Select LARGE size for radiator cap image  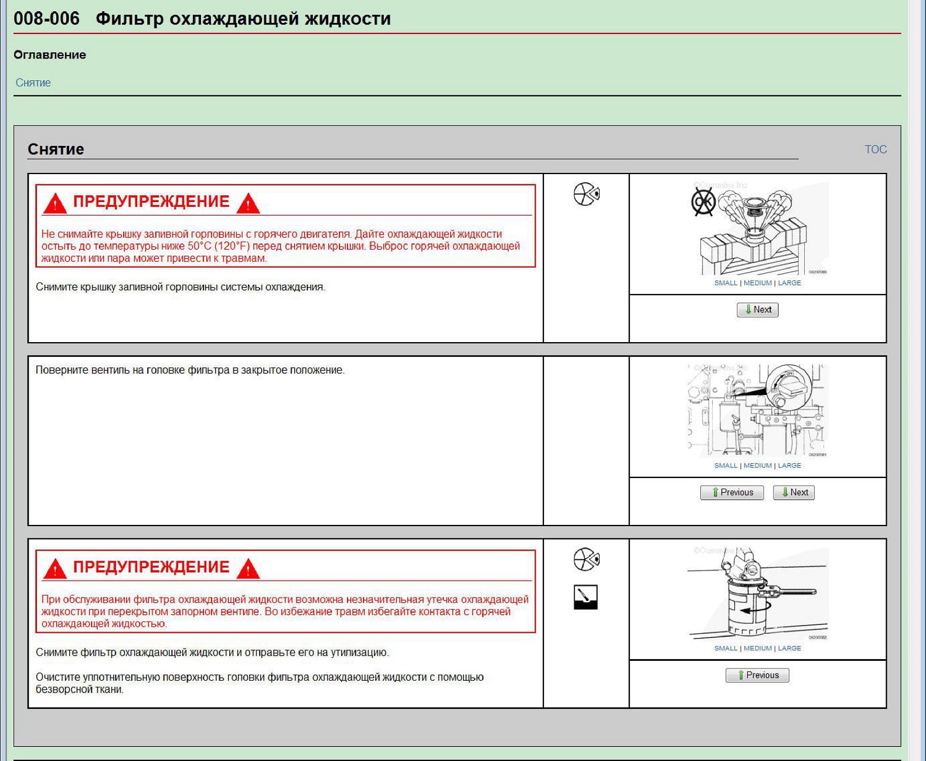pyautogui.click(x=789, y=283)
